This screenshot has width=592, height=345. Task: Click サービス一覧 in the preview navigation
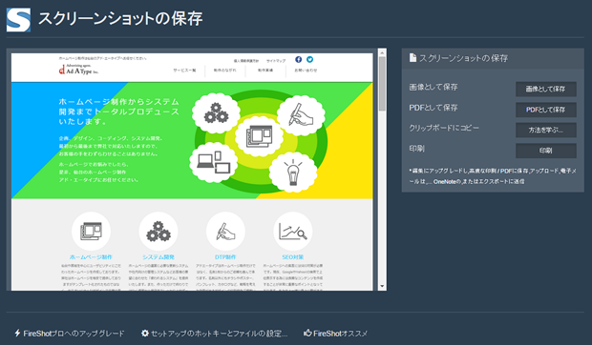pyautogui.click(x=184, y=71)
